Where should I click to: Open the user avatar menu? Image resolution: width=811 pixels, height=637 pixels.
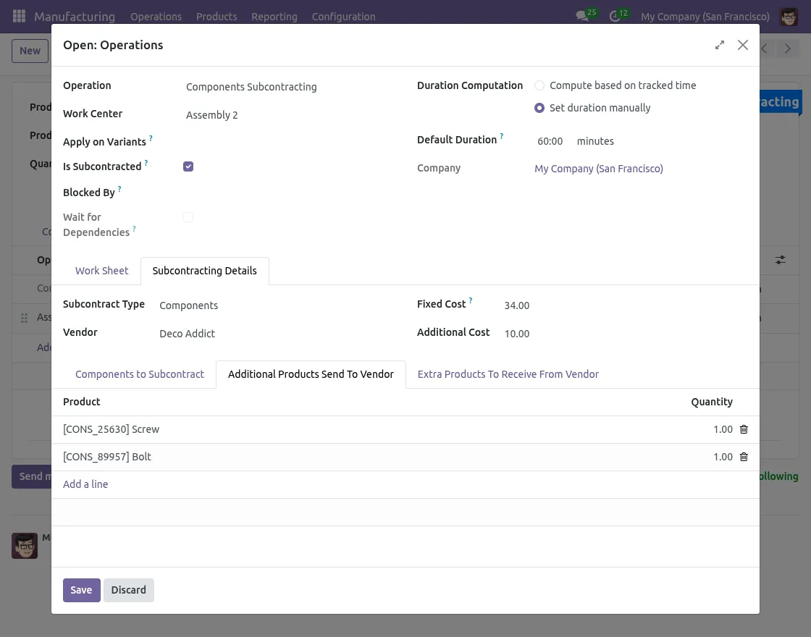(x=789, y=16)
